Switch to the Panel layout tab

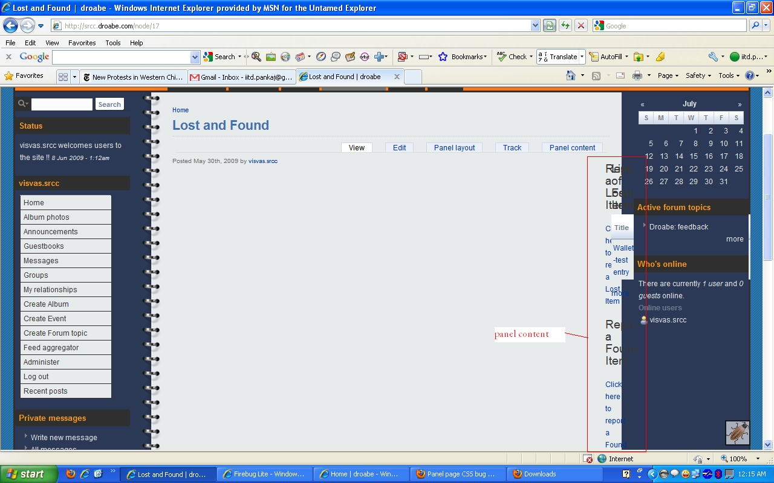click(x=454, y=147)
